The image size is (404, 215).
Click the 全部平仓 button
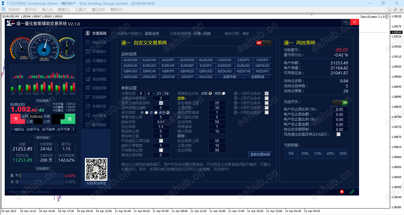pyautogui.click(x=33, y=129)
